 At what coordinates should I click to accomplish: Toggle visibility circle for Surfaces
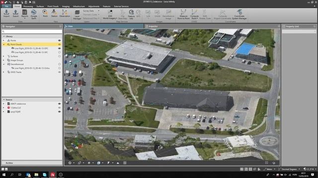[60, 56]
